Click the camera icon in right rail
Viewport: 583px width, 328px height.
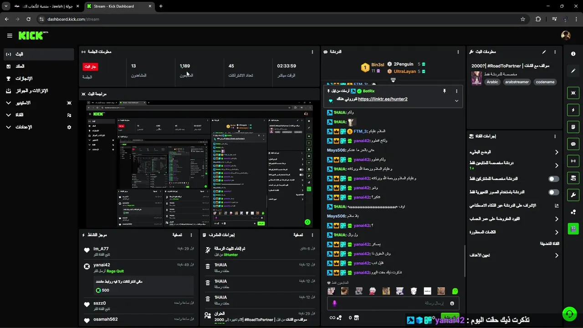click(573, 178)
